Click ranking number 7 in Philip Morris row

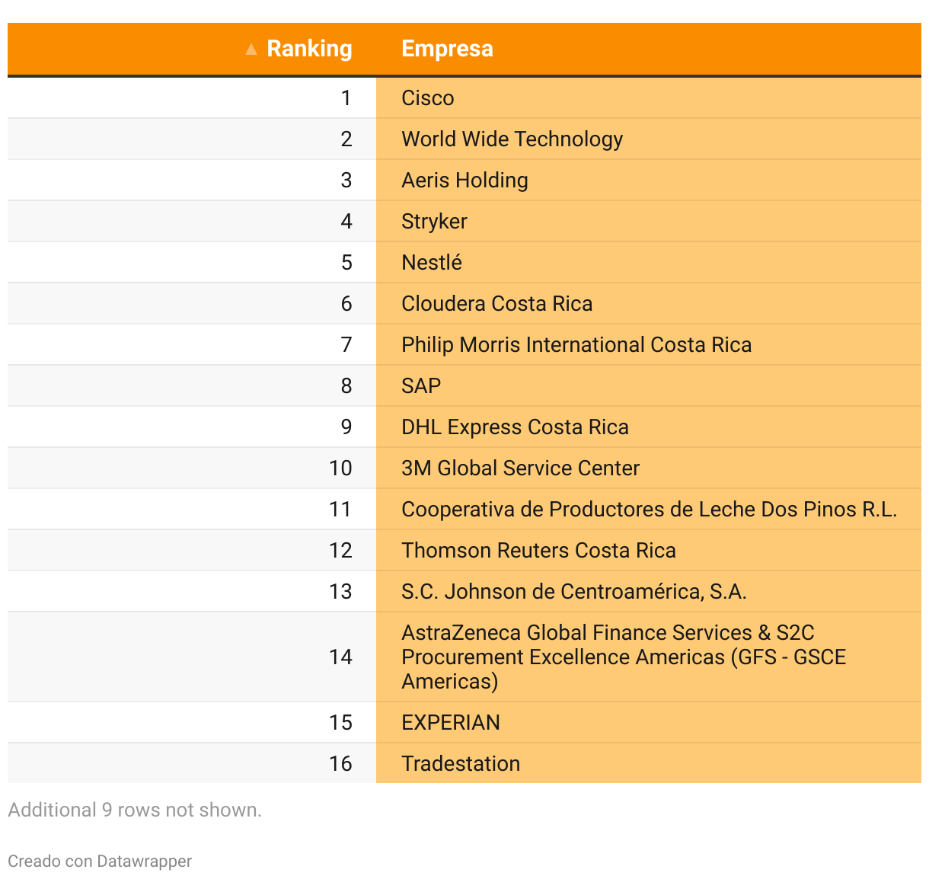pyautogui.click(x=346, y=344)
